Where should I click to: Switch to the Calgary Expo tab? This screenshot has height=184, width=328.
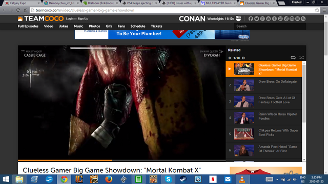coord(22,3)
